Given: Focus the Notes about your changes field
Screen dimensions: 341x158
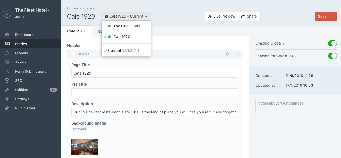Looking at the screenshot, I should coord(296,106).
